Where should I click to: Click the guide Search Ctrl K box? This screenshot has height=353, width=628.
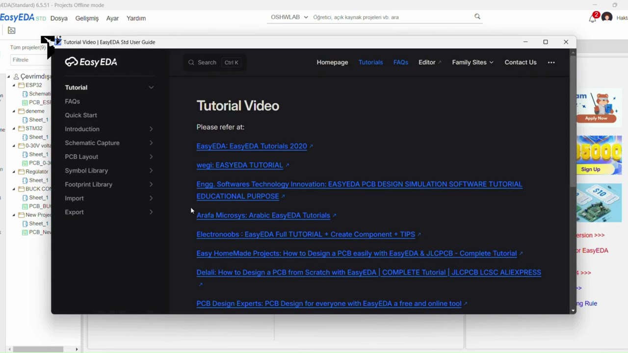(214, 62)
